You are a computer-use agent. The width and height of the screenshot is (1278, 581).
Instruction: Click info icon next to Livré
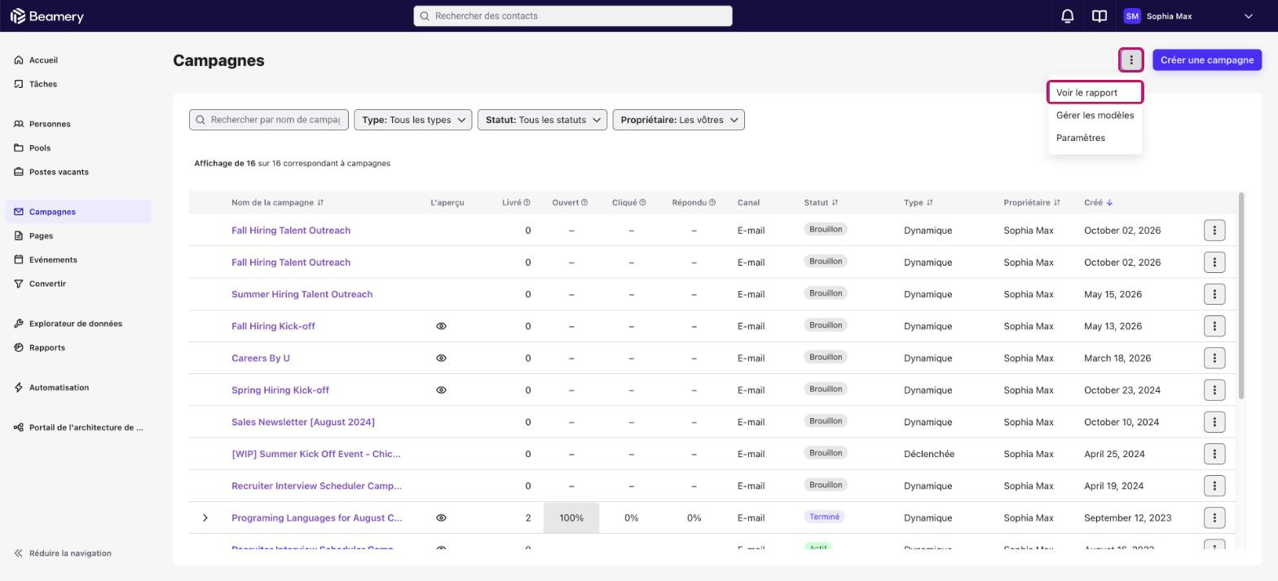(x=527, y=203)
